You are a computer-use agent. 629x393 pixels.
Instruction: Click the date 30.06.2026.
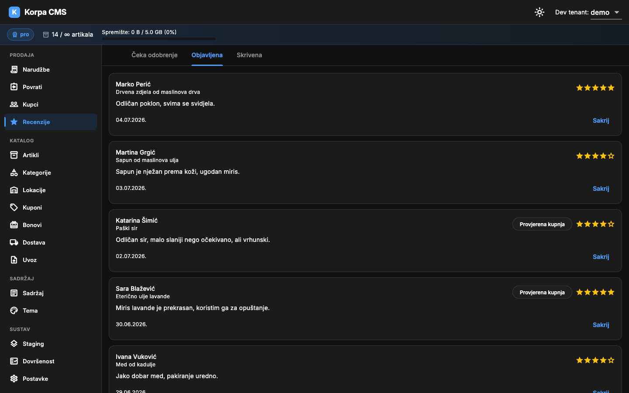131,324
